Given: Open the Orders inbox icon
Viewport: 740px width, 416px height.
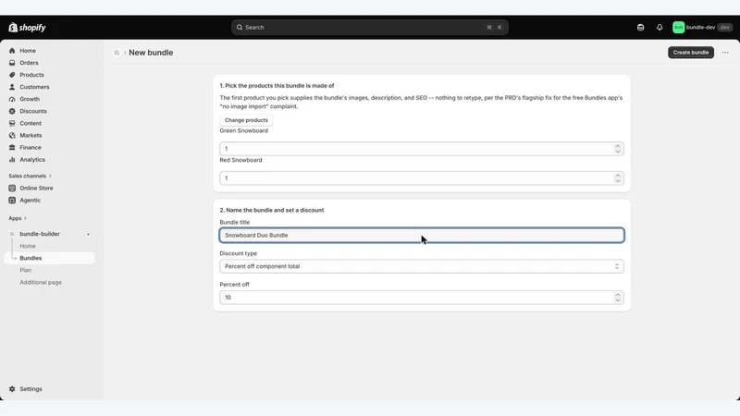Looking at the screenshot, I should pyautogui.click(x=12, y=63).
